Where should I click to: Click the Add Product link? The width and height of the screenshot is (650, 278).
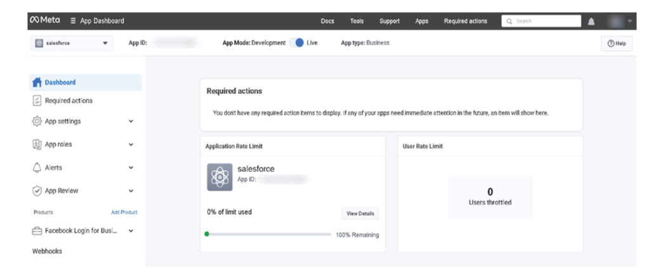pos(124,212)
